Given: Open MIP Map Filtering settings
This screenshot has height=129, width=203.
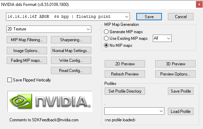Looking at the screenshot, I should (x=27, y=40).
